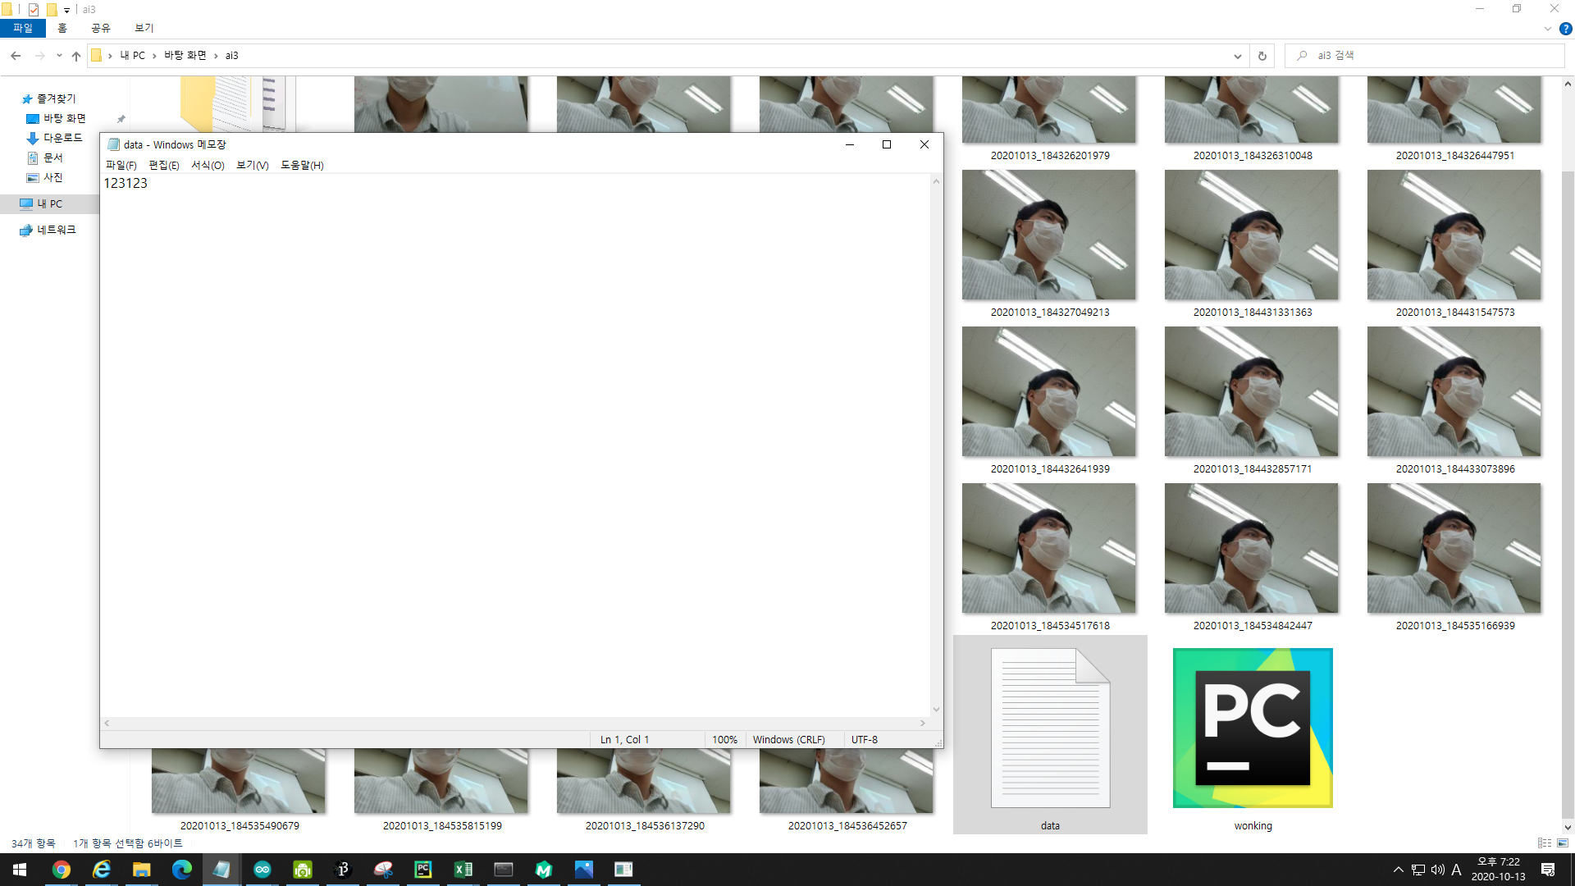Open the 보기 ribbon tab in Explorer
1575x886 pixels.
(144, 28)
